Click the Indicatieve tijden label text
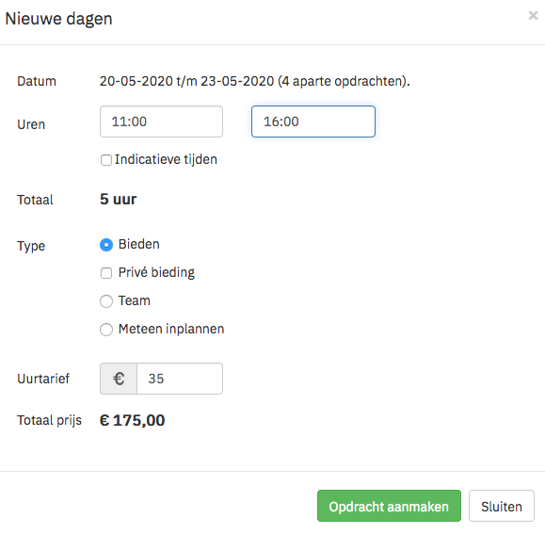Image resolution: width=545 pixels, height=534 pixels. point(166,159)
